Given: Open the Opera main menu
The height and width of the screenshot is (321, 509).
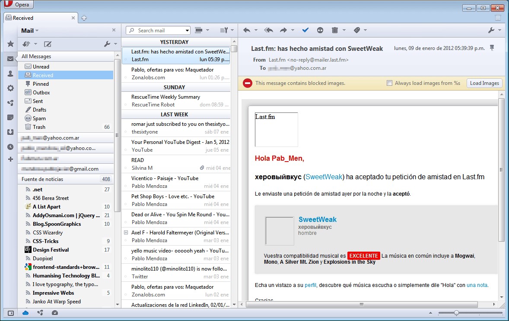Looking at the screenshot, I should [x=18, y=5].
